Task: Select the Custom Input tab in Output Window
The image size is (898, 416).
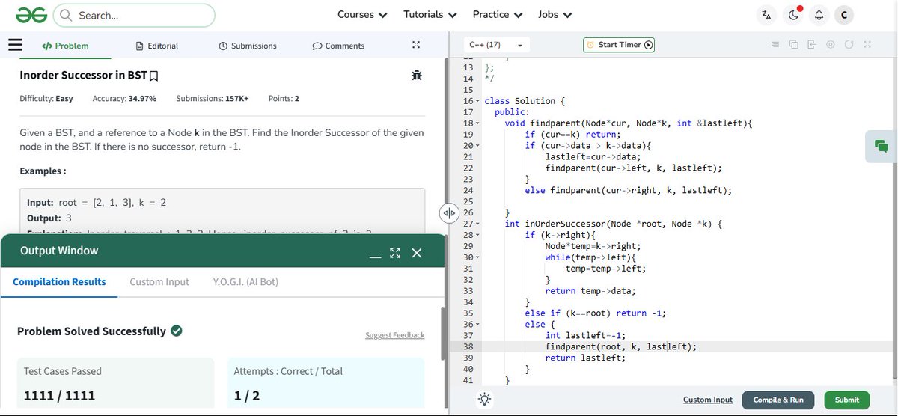Action: point(159,282)
